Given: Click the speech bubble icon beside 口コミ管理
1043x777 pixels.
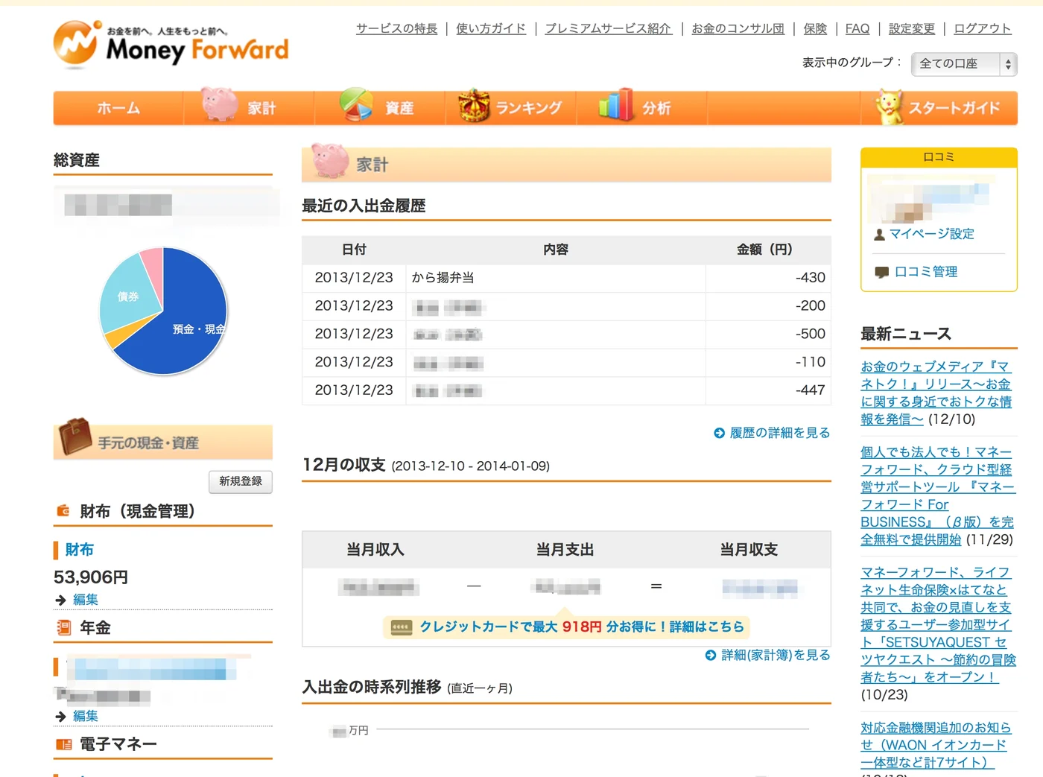Looking at the screenshot, I should pos(881,272).
